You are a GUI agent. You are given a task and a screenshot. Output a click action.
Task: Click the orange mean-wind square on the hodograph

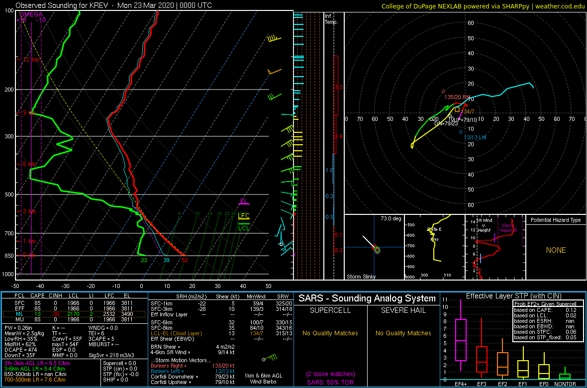(x=457, y=109)
